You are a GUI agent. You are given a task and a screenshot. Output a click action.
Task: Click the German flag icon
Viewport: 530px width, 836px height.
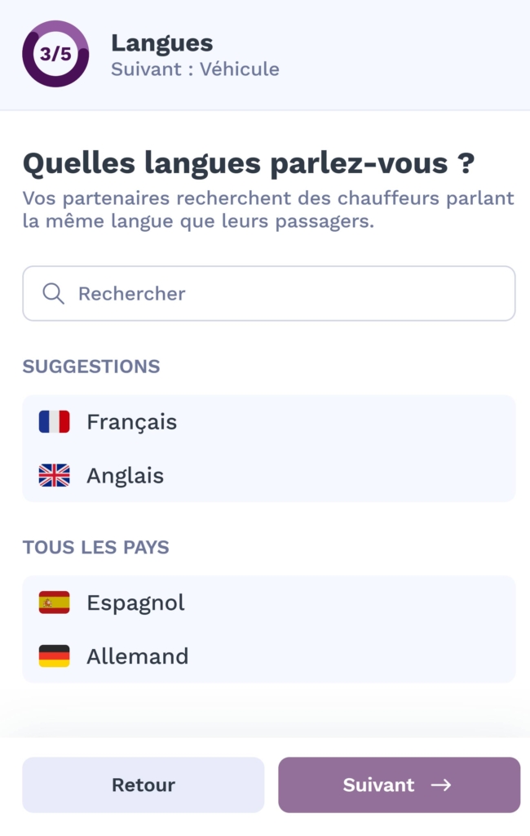click(x=54, y=656)
